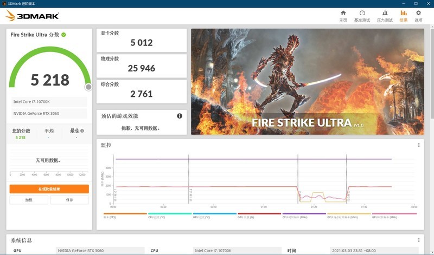Toggle the GPU 温度 (°C) blue legend series
434x255 pixels.
214,215
